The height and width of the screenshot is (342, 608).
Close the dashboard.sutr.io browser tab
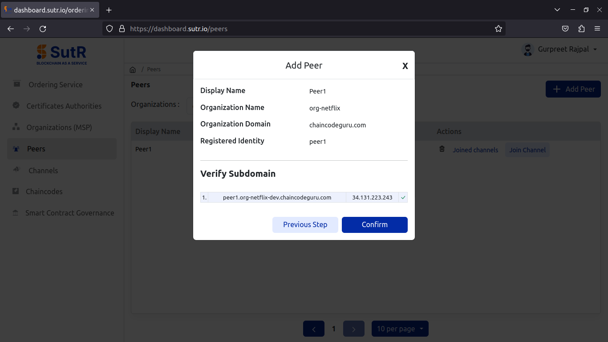tap(92, 10)
